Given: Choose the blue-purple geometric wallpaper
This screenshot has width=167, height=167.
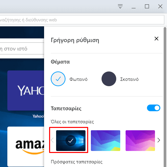Looking at the screenshot, I should pyautogui.click(x=106, y=141).
